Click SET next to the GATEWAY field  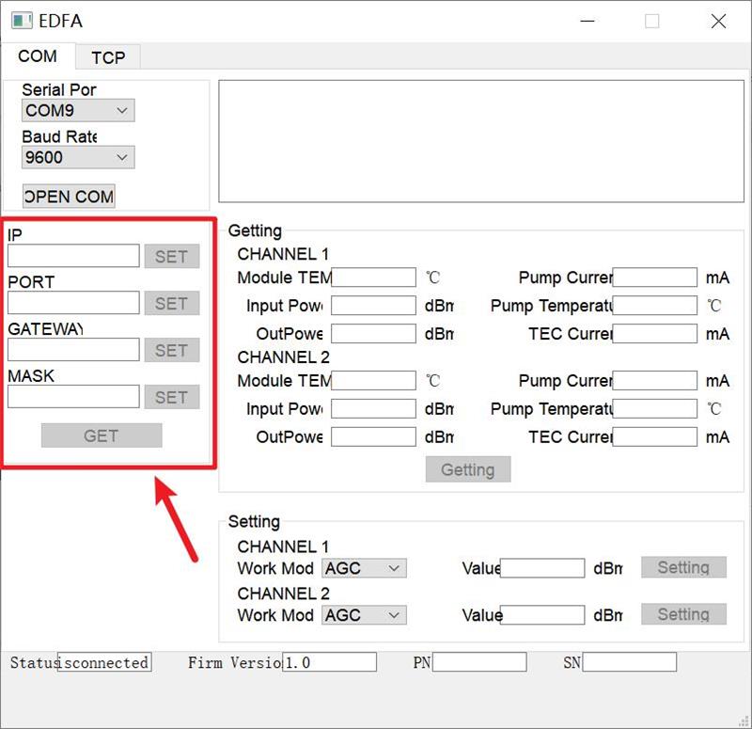coord(172,349)
